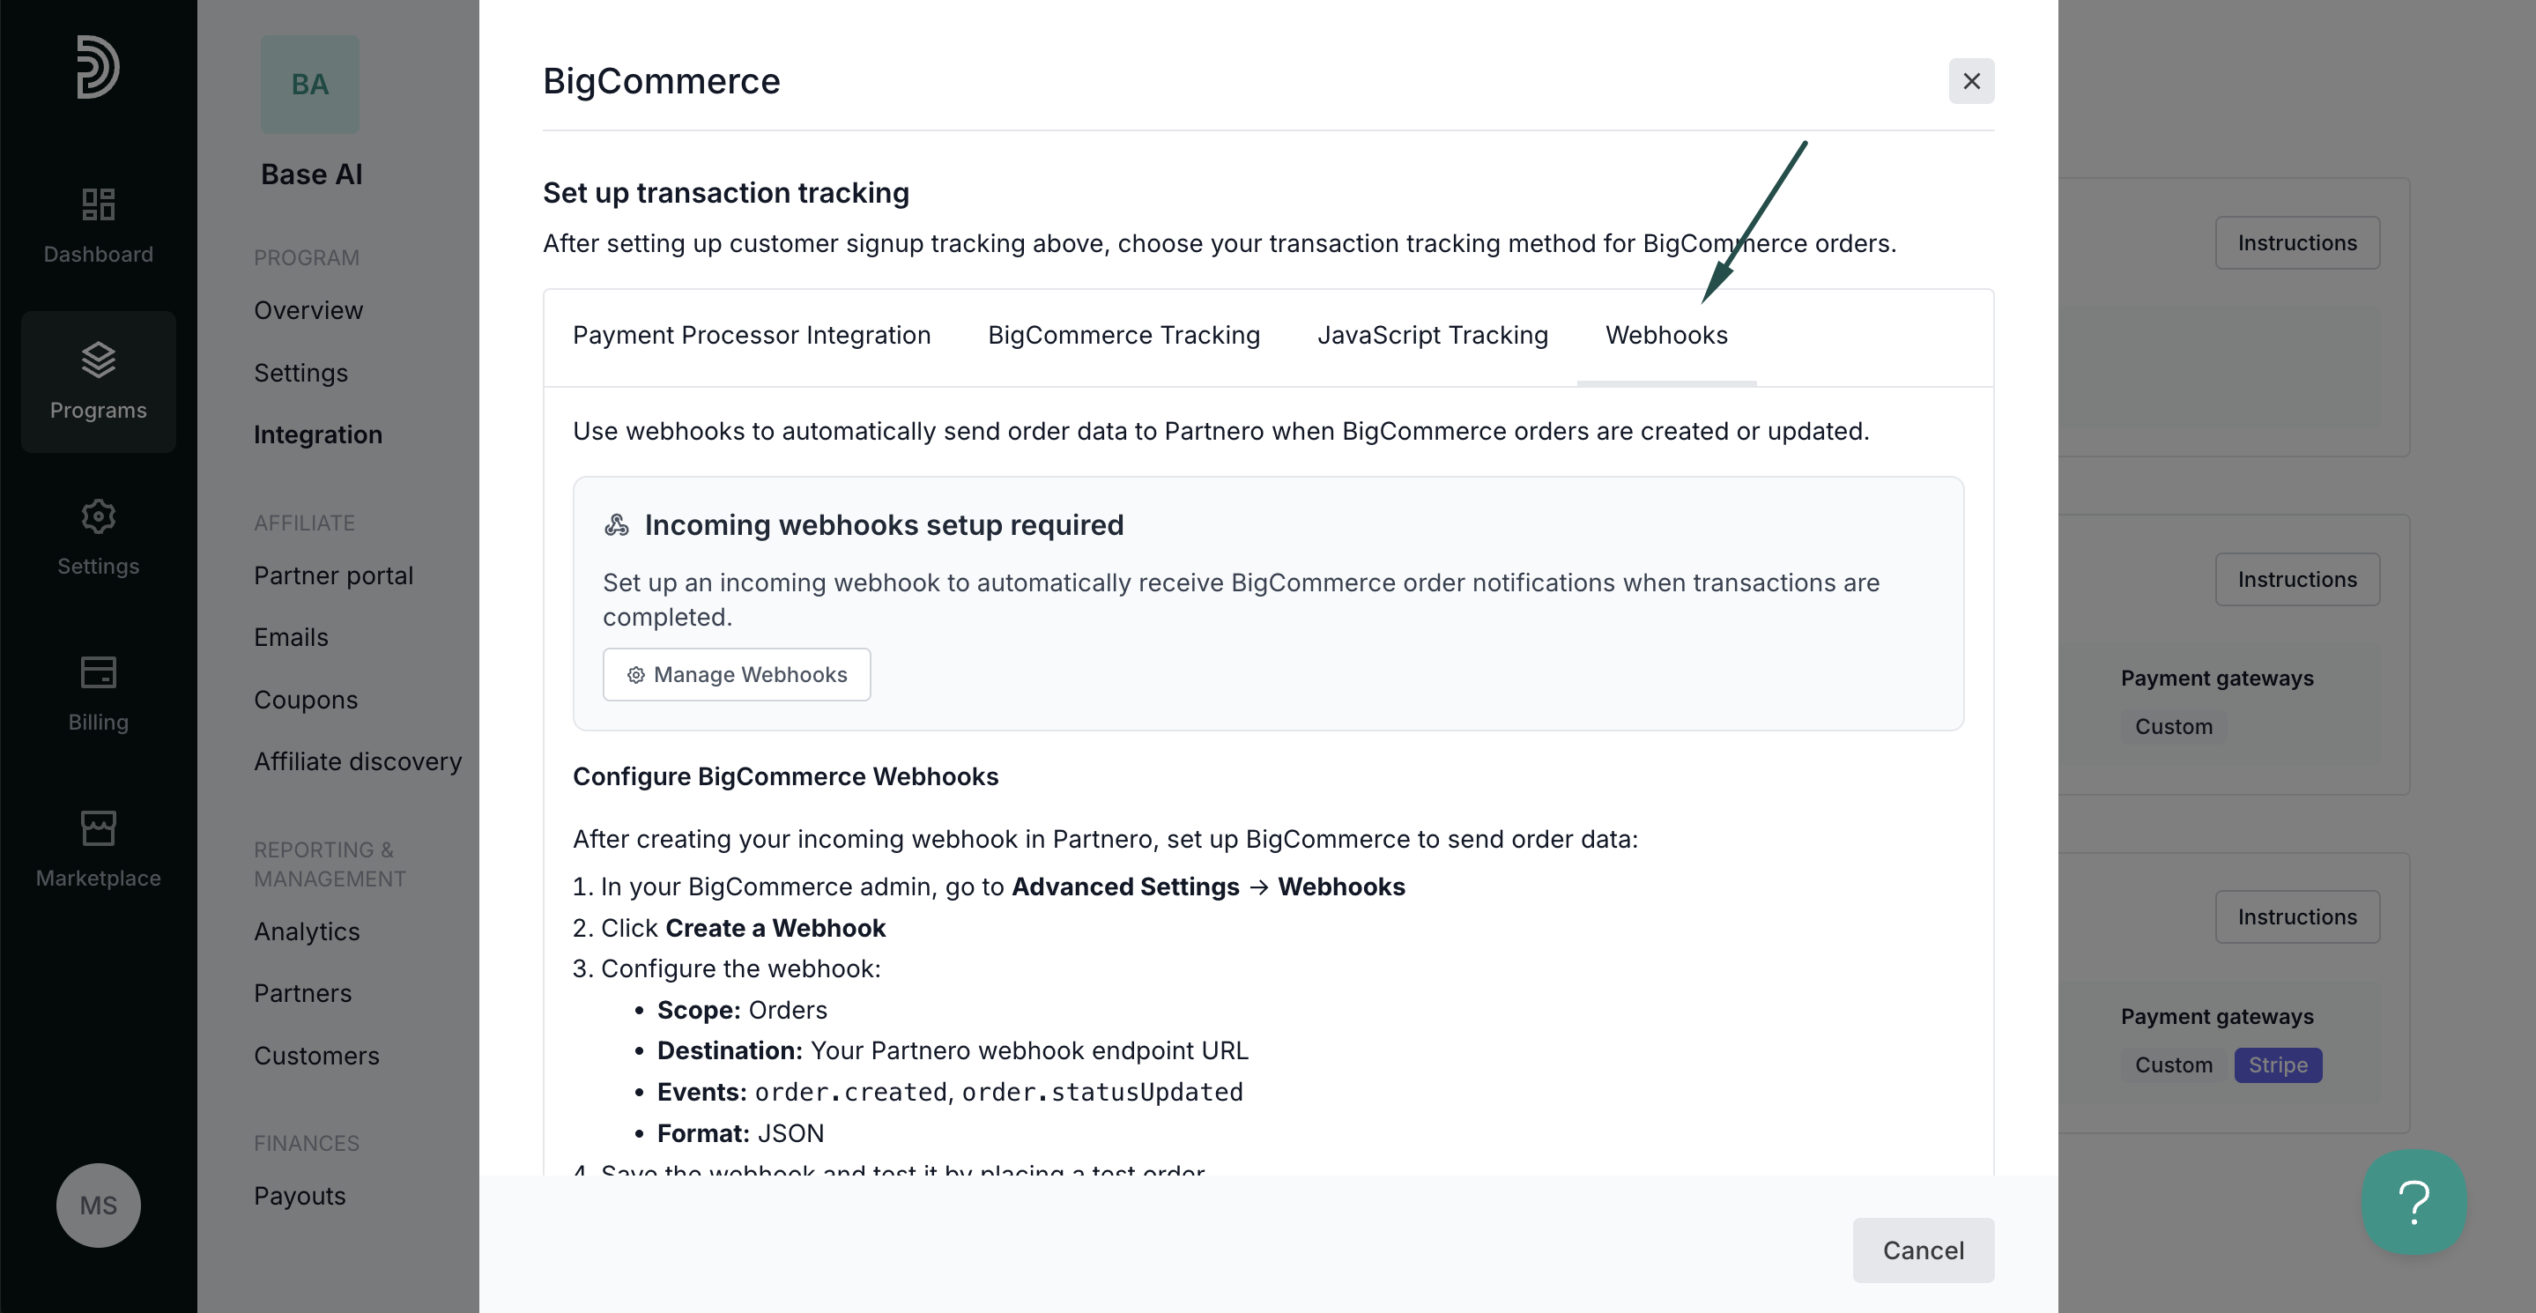The width and height of the screenshot is (2536, 1313).
Task: Click the Cancel button
Action: pos(1923,1250)
